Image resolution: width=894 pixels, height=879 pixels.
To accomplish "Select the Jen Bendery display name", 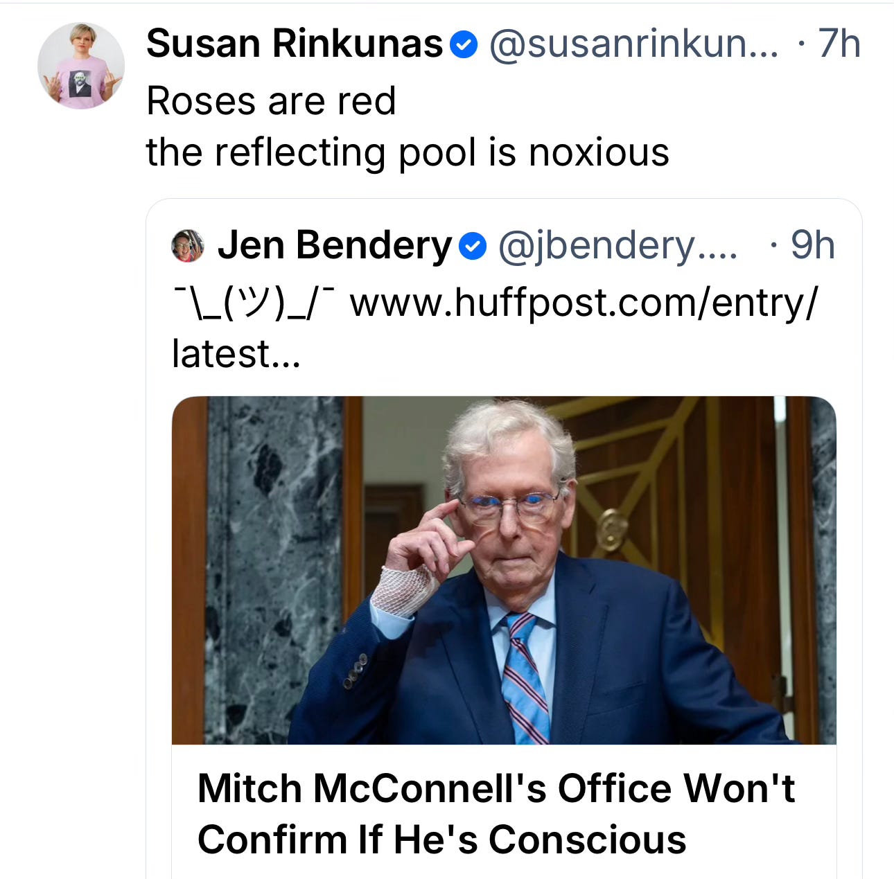I will tap(335, 246).
